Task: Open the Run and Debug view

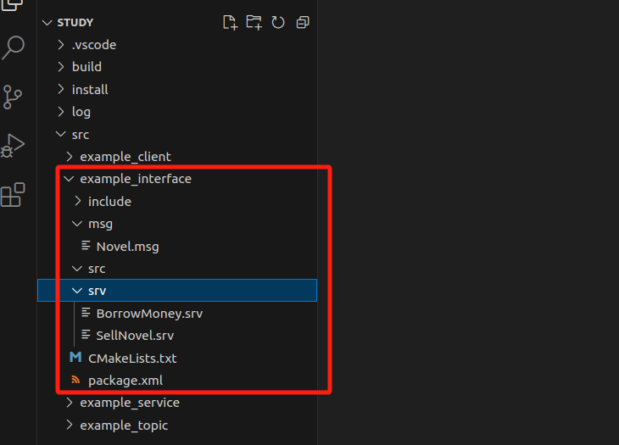Action: click(x=13, y=146)
